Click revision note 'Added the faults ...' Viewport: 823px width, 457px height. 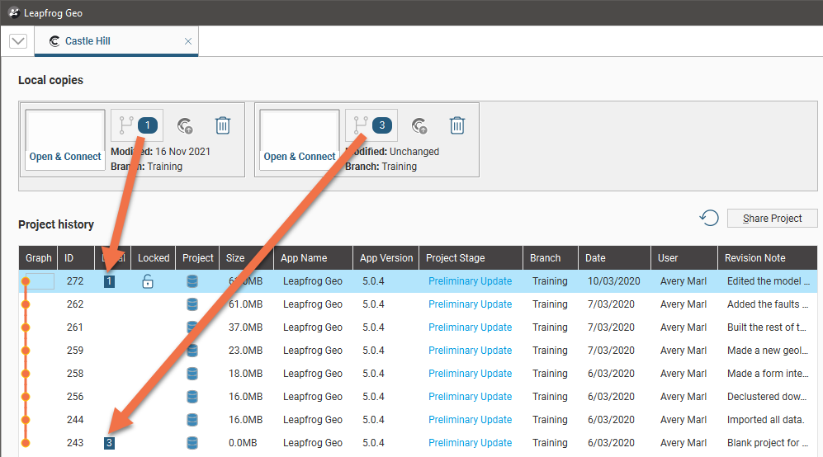coord(768,304)
